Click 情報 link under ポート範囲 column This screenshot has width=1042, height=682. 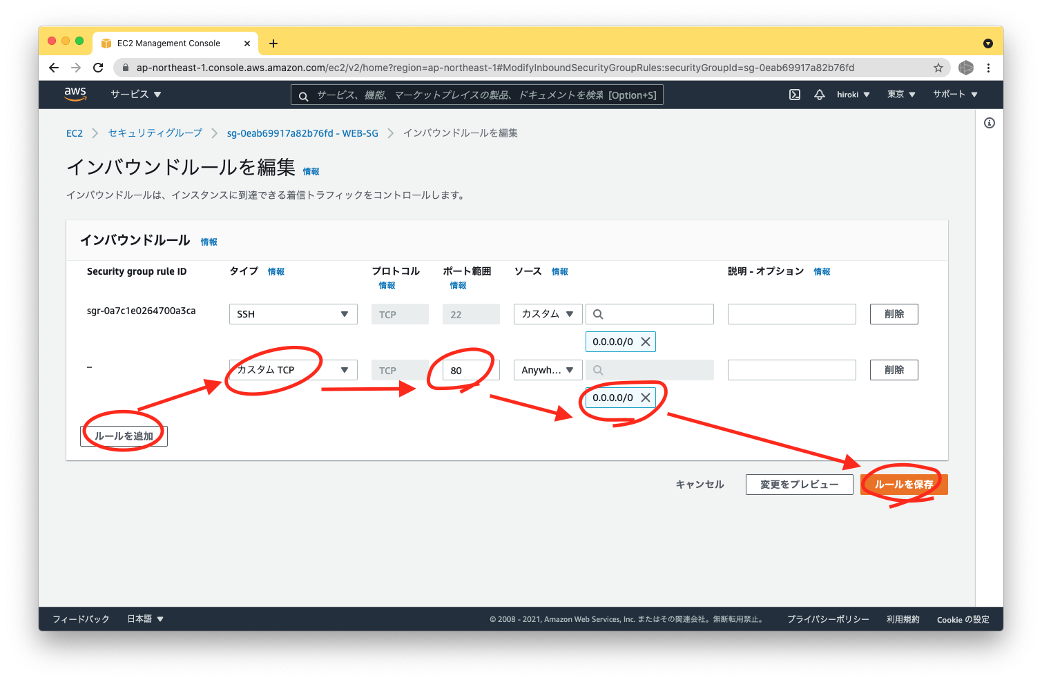coord(459,286)
